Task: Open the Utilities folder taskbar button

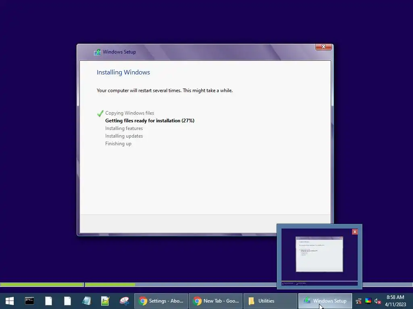Action: point(271,301)
